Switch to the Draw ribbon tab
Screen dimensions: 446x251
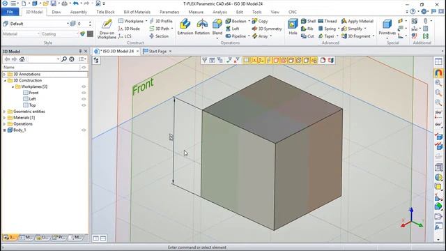tap(56, 12)
